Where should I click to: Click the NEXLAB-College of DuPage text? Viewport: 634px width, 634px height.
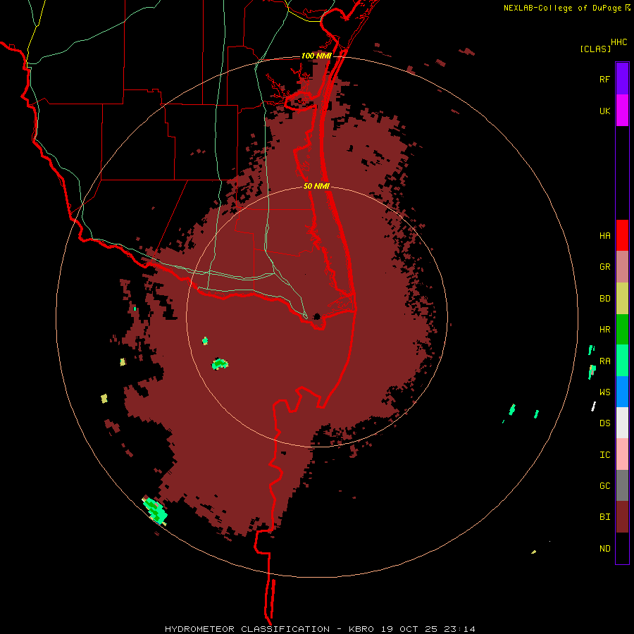click(x=564, y=8)
